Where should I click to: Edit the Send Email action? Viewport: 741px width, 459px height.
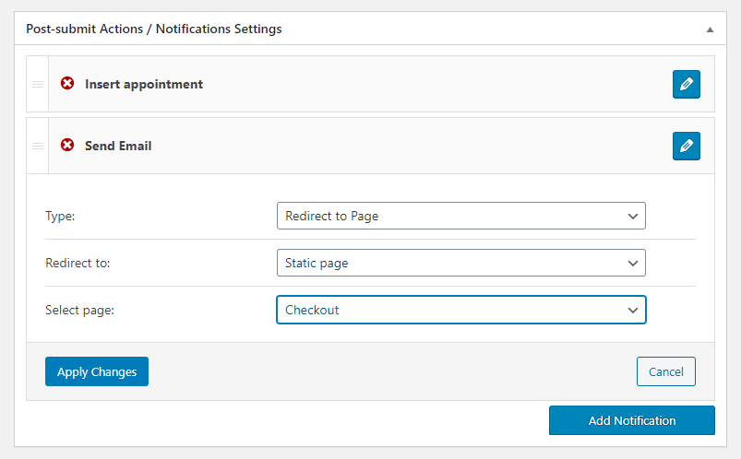coord(687,146)
